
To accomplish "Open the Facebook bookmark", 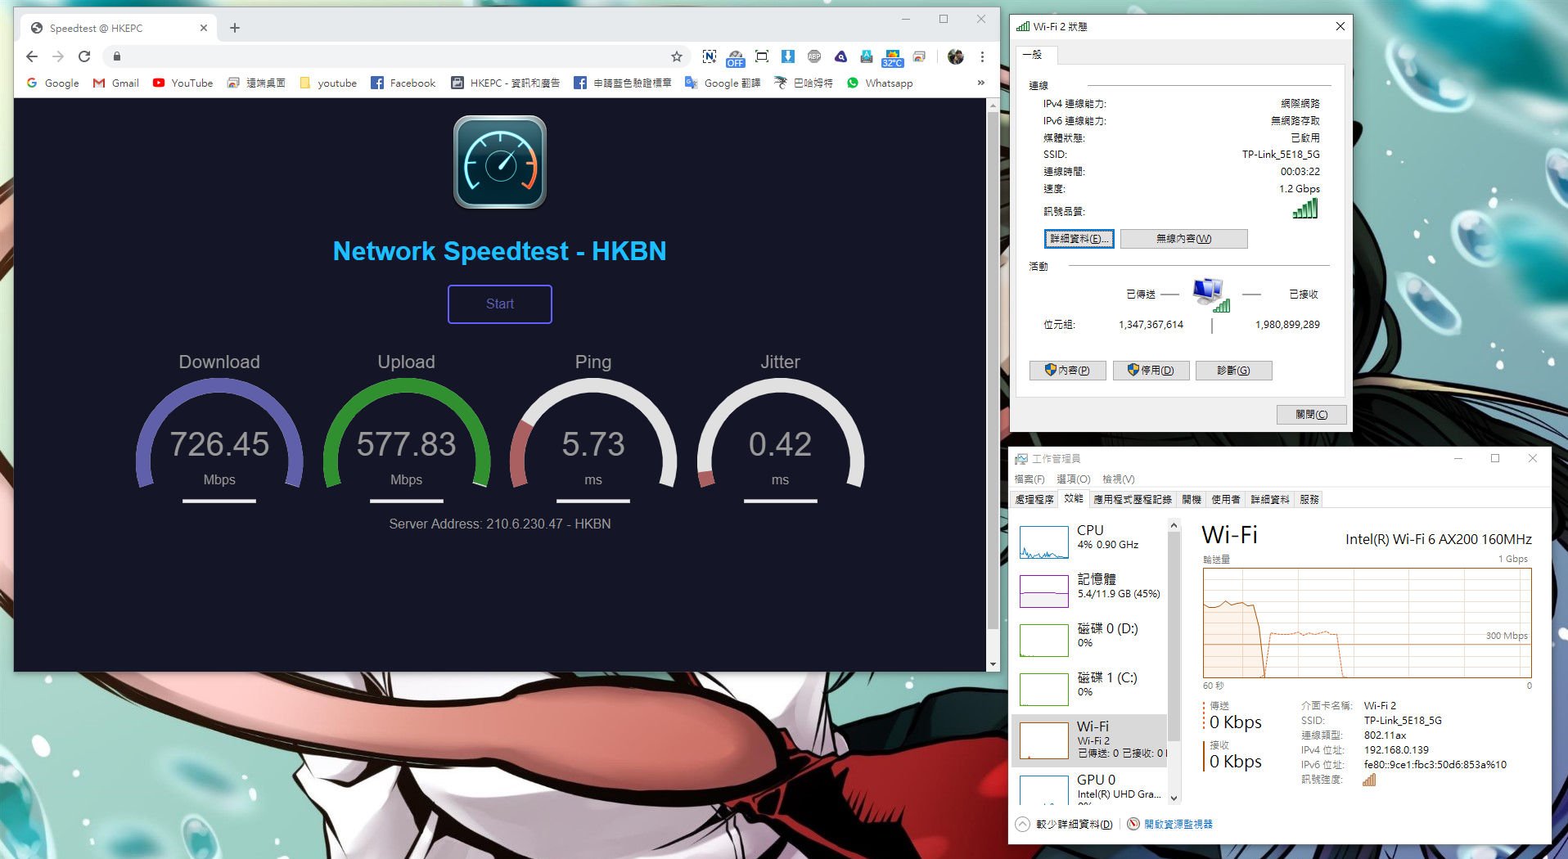I will [403, 83].
